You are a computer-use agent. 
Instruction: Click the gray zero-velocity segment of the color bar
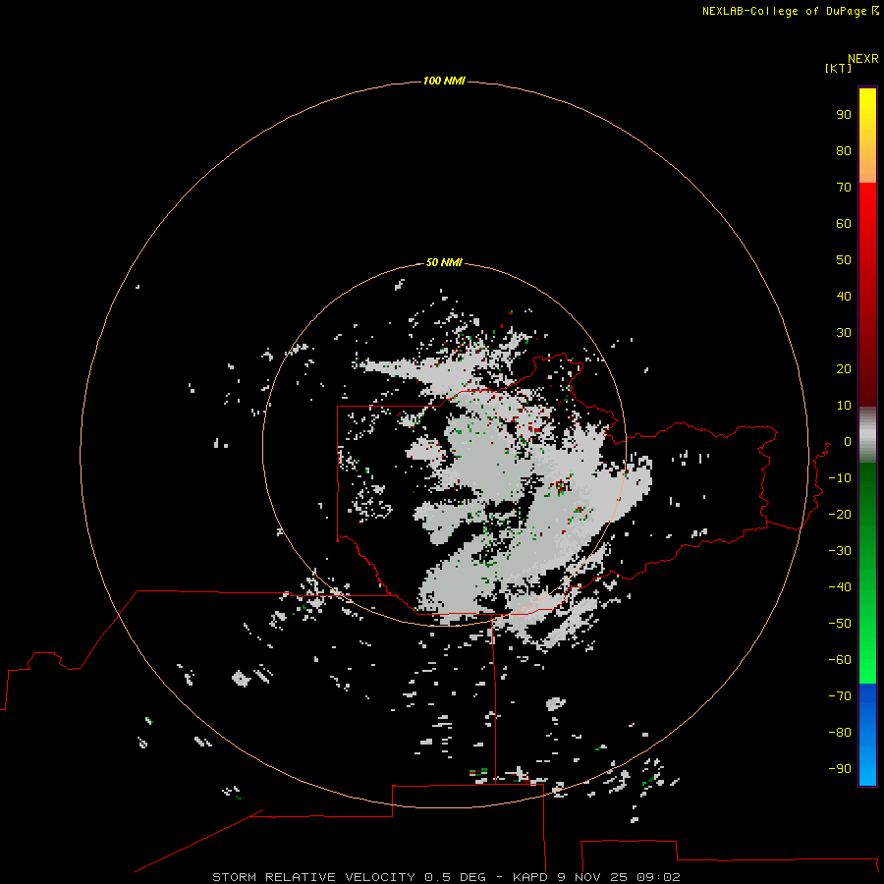pyautogui.click(x=867, y=434)
